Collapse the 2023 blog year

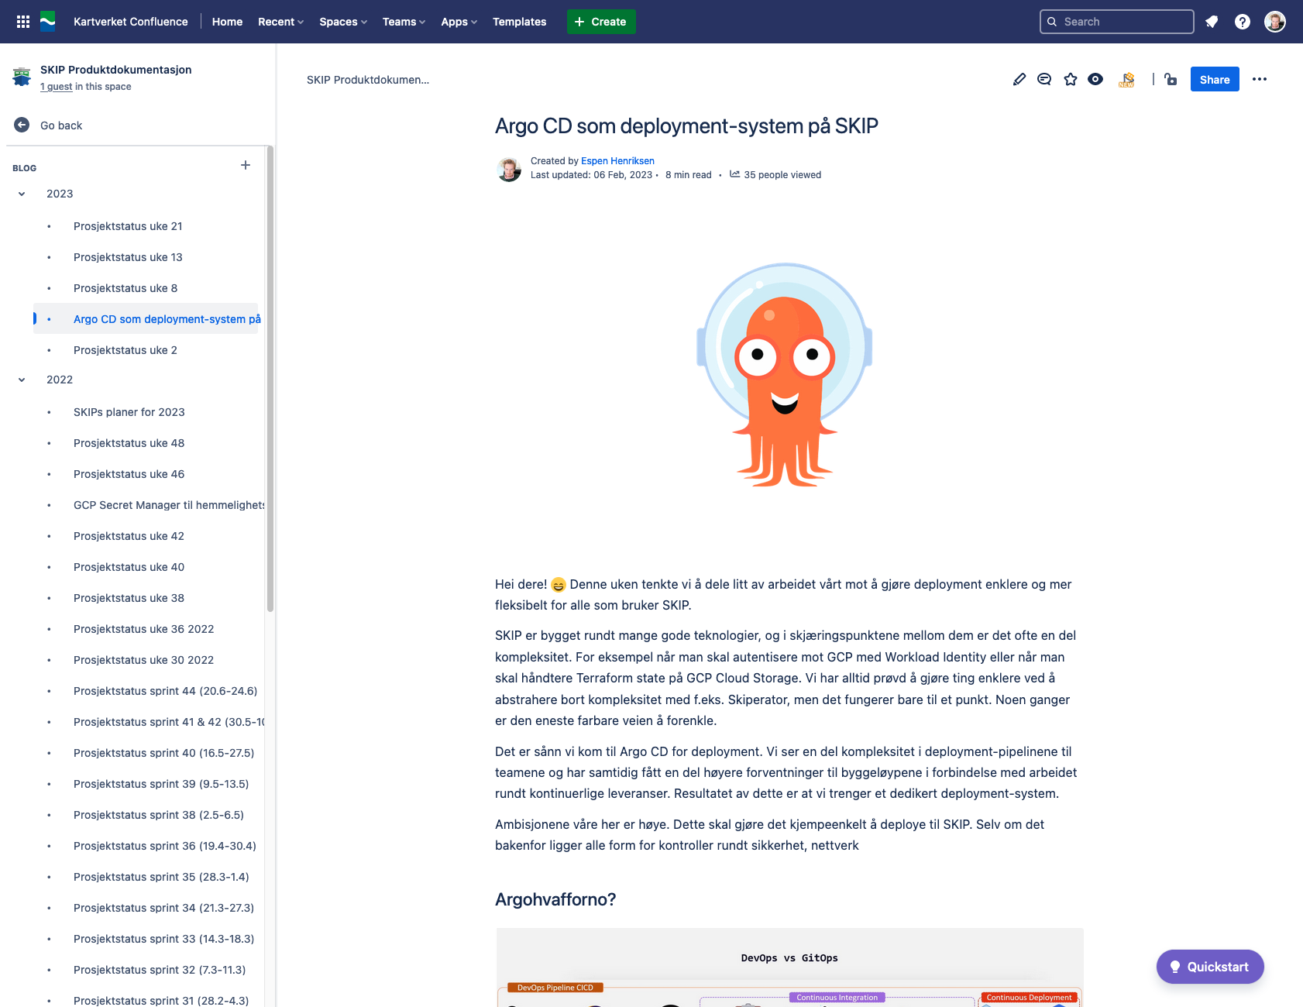click(x=22, y=194)
